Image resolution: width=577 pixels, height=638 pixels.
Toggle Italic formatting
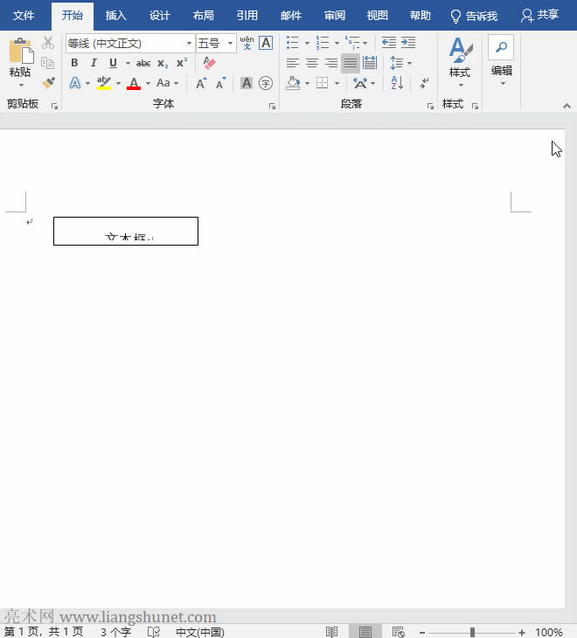[x=94, y=63]
